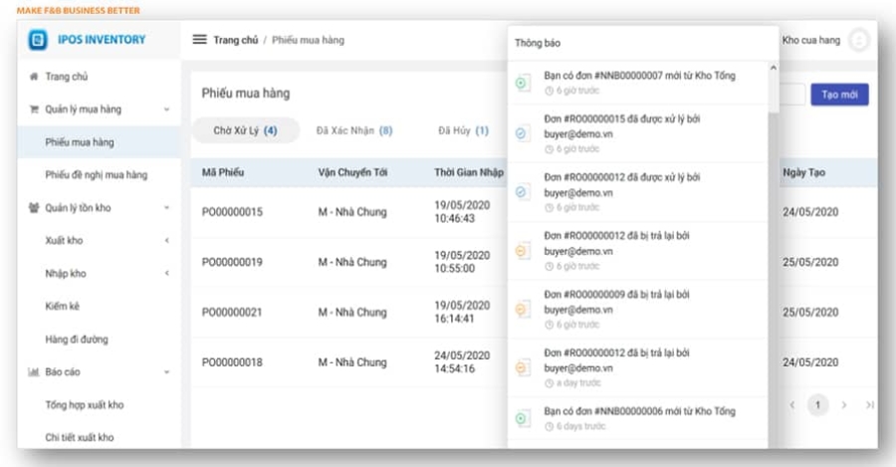Click the Vận Chuyển Tới column header
896x467 pixels.
(x=352, y=172)
